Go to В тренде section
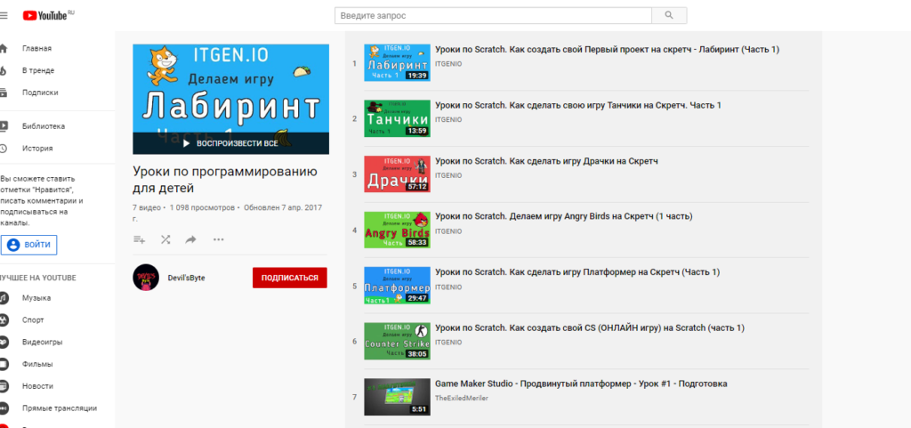Screen dimensions: 911x428 click(x=37, y=70)
